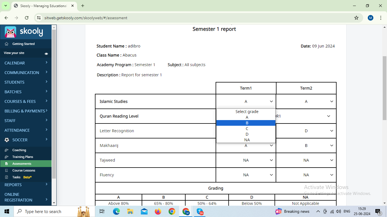Open Islamic Studies Term1 grade dropdown
The width and height of the screenshot is (387, 217).
[246, 101]
